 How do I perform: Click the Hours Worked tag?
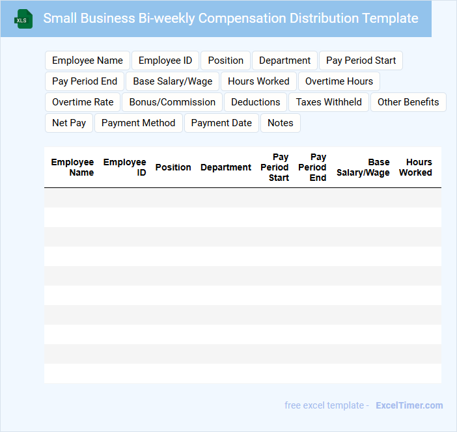coord(258,81)
